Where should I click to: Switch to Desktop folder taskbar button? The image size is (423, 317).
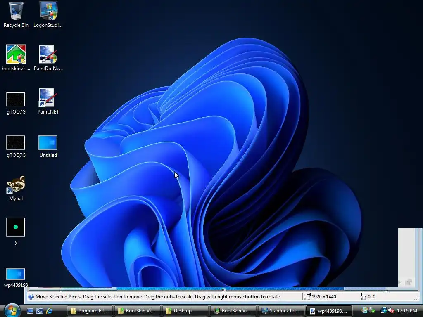pos(185,311)
